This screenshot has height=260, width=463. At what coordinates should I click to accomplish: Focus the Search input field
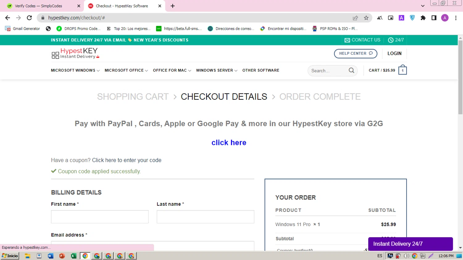[x=329, y=71]
